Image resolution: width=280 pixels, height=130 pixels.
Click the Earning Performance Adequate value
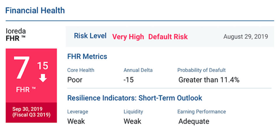point(194,121)
